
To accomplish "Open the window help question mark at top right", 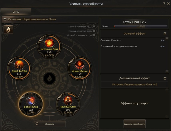I will (x=164, y=4).
